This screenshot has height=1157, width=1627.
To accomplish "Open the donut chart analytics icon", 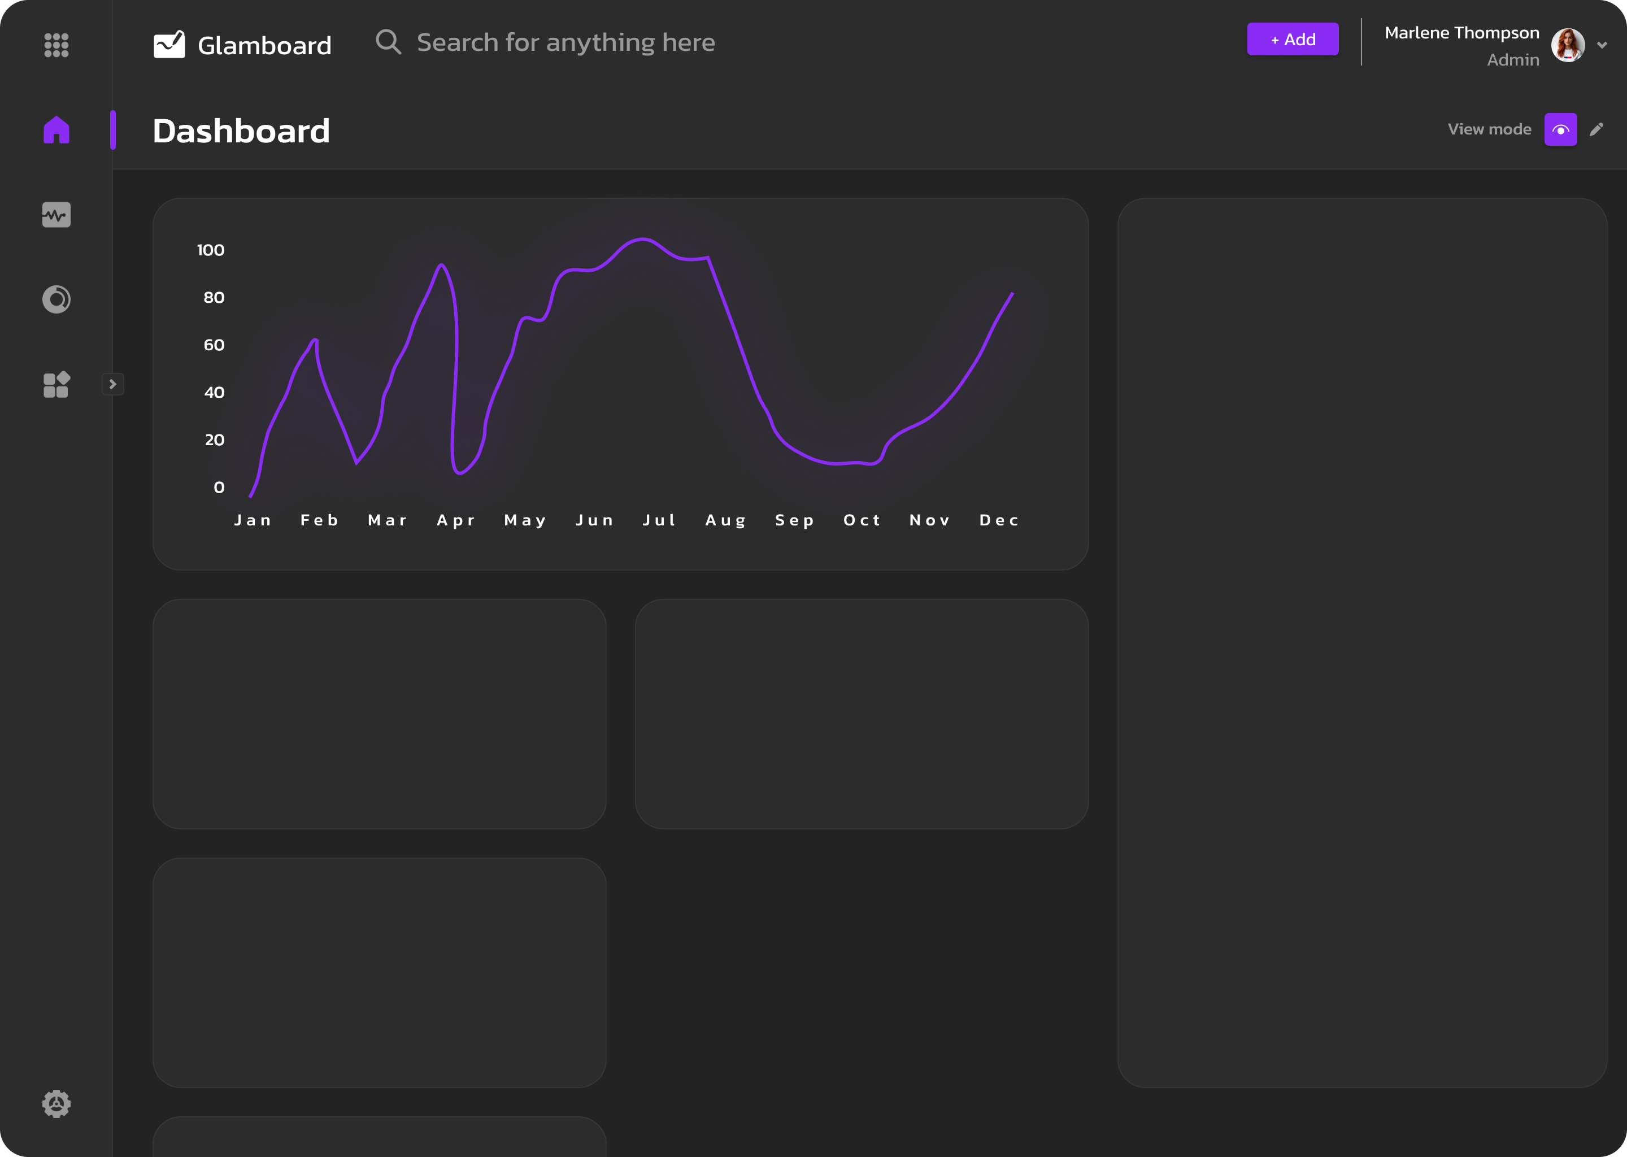I will tap(56, 299).
